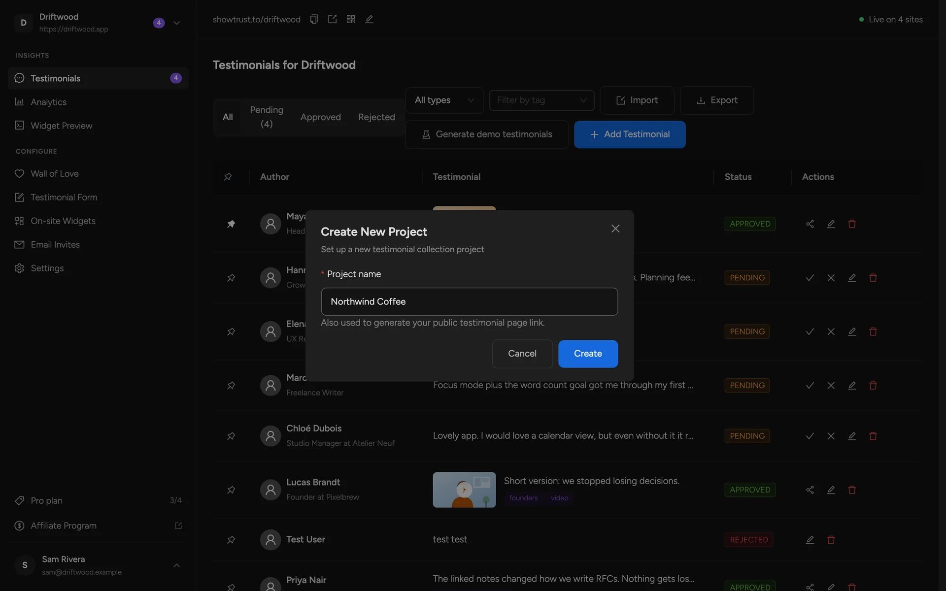Reject the Planning fee pending testimonial
This screenshot has height=591, width=946.
tap(831, 278)
